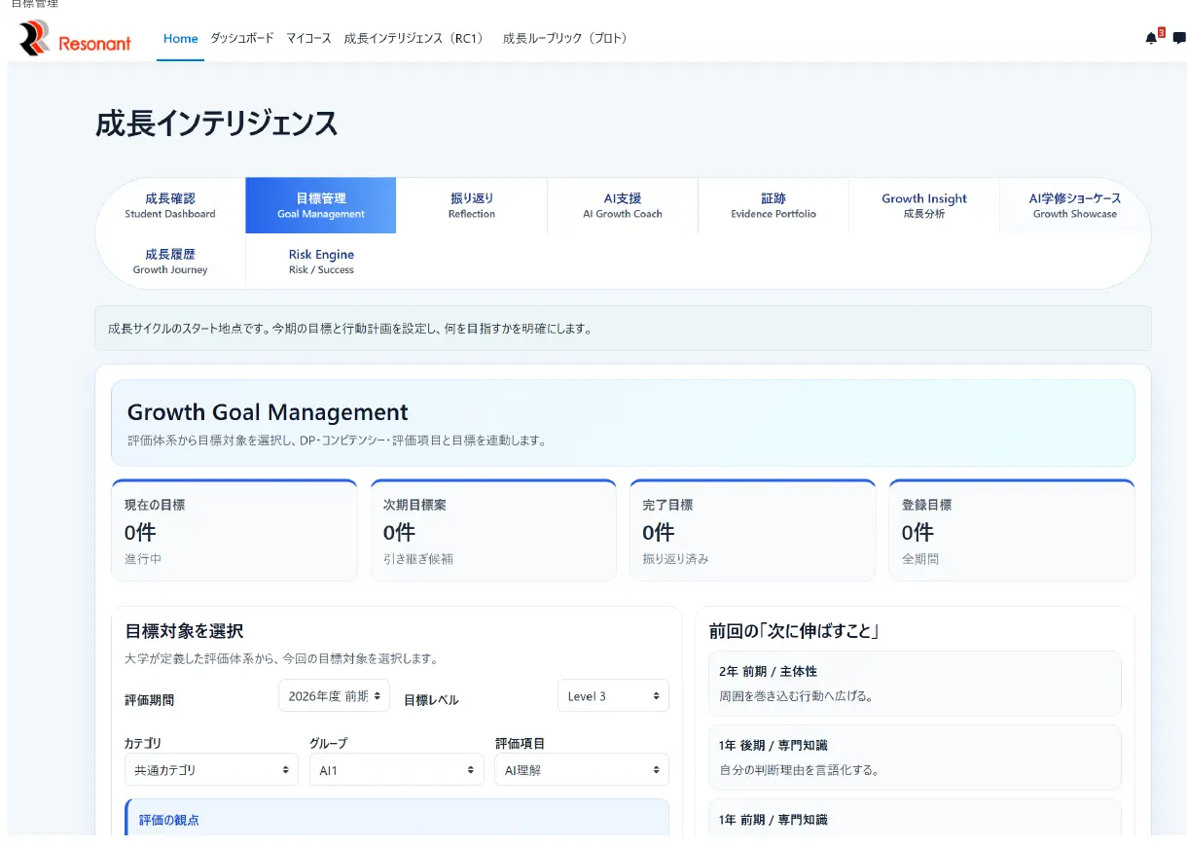The image size is (1187, 846).
Task: Open the 評価項目 AI理解 dropdown
Action: click(x=582, y=769)
